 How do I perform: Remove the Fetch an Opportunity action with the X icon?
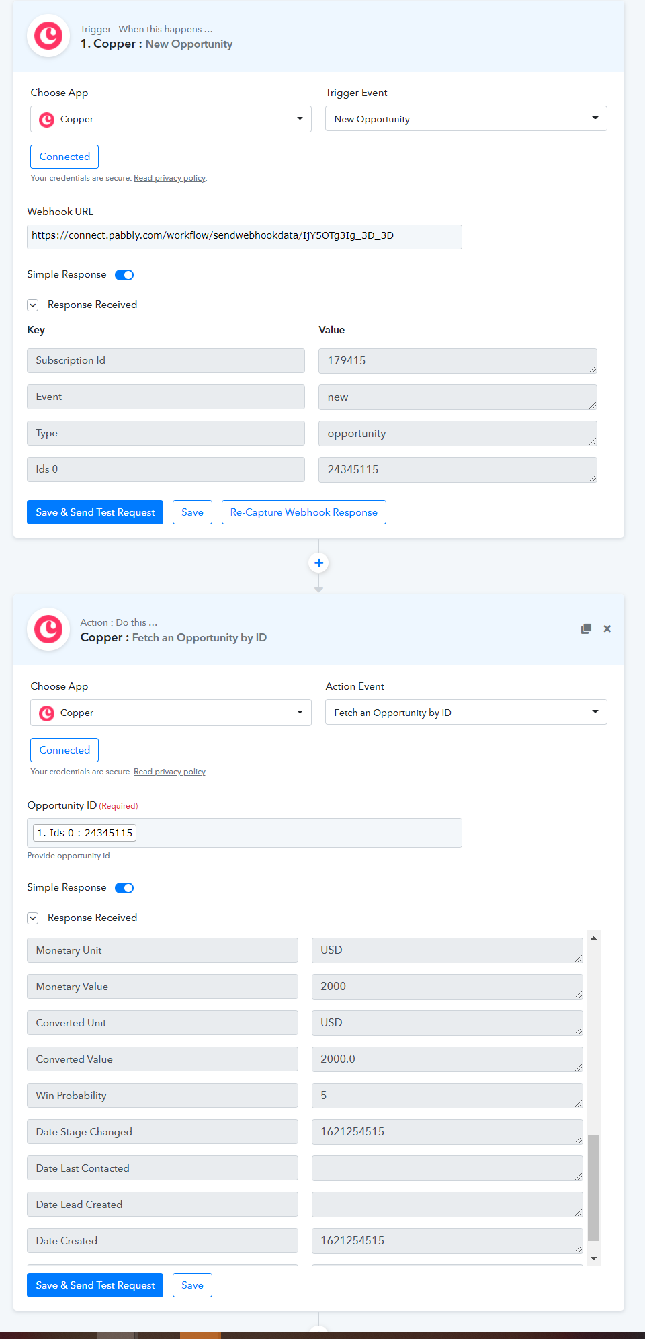point(607,628)
